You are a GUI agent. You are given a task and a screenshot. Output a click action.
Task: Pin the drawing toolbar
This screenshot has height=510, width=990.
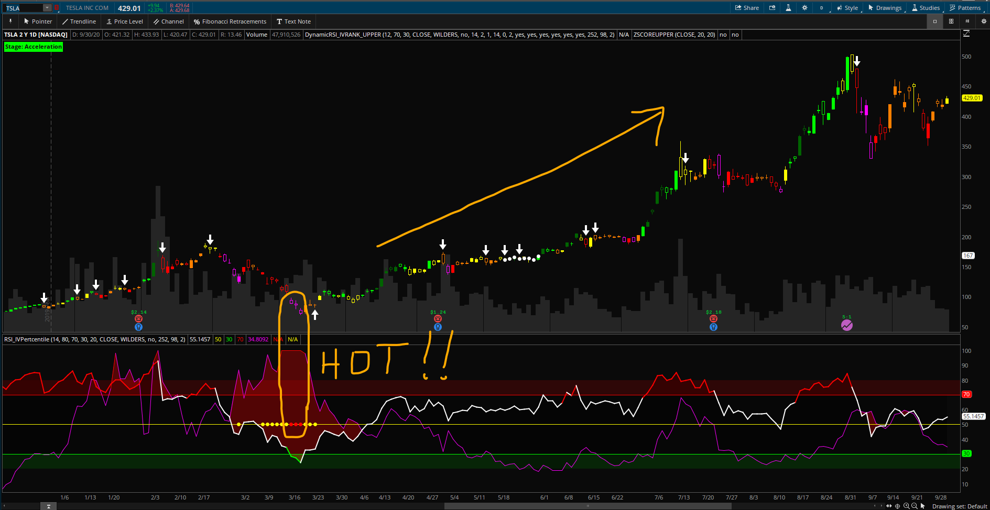point(10,21)
